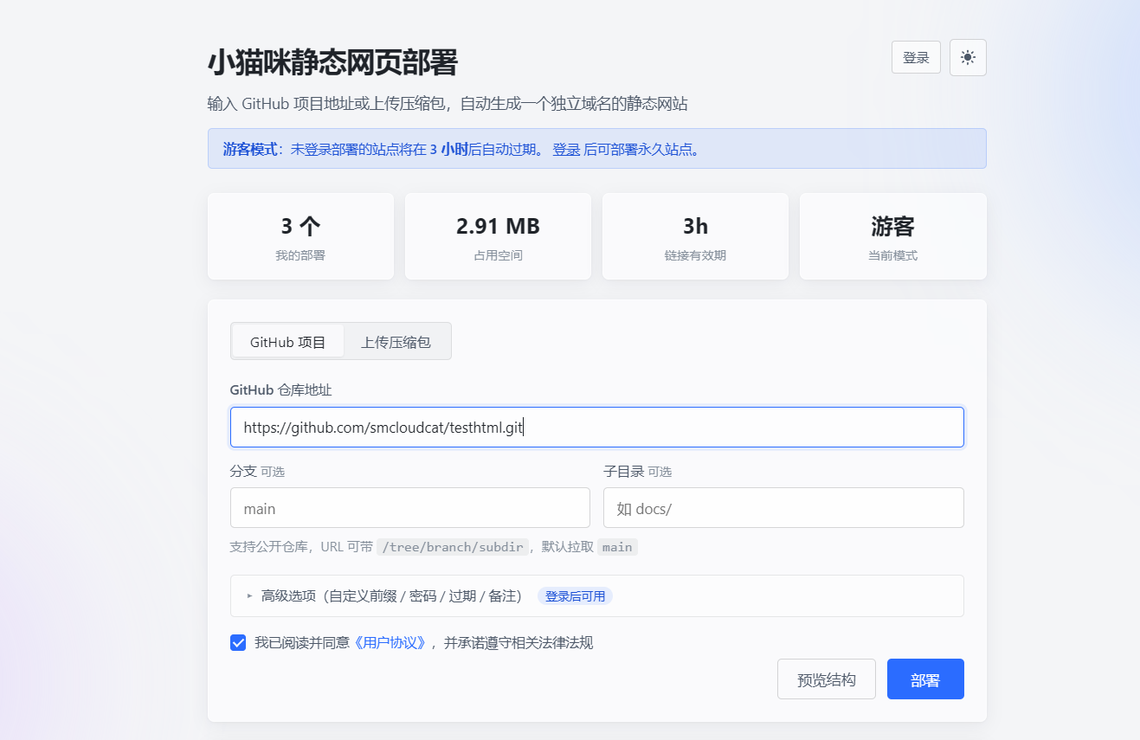The height and width of the screenshot is (740, 1140).
Task: Click the 预览结构 button
Action: [x=827, y=679]
